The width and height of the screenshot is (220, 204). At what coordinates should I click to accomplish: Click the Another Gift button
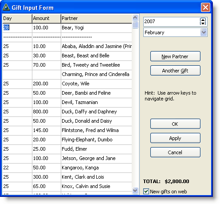coord(175,71)
